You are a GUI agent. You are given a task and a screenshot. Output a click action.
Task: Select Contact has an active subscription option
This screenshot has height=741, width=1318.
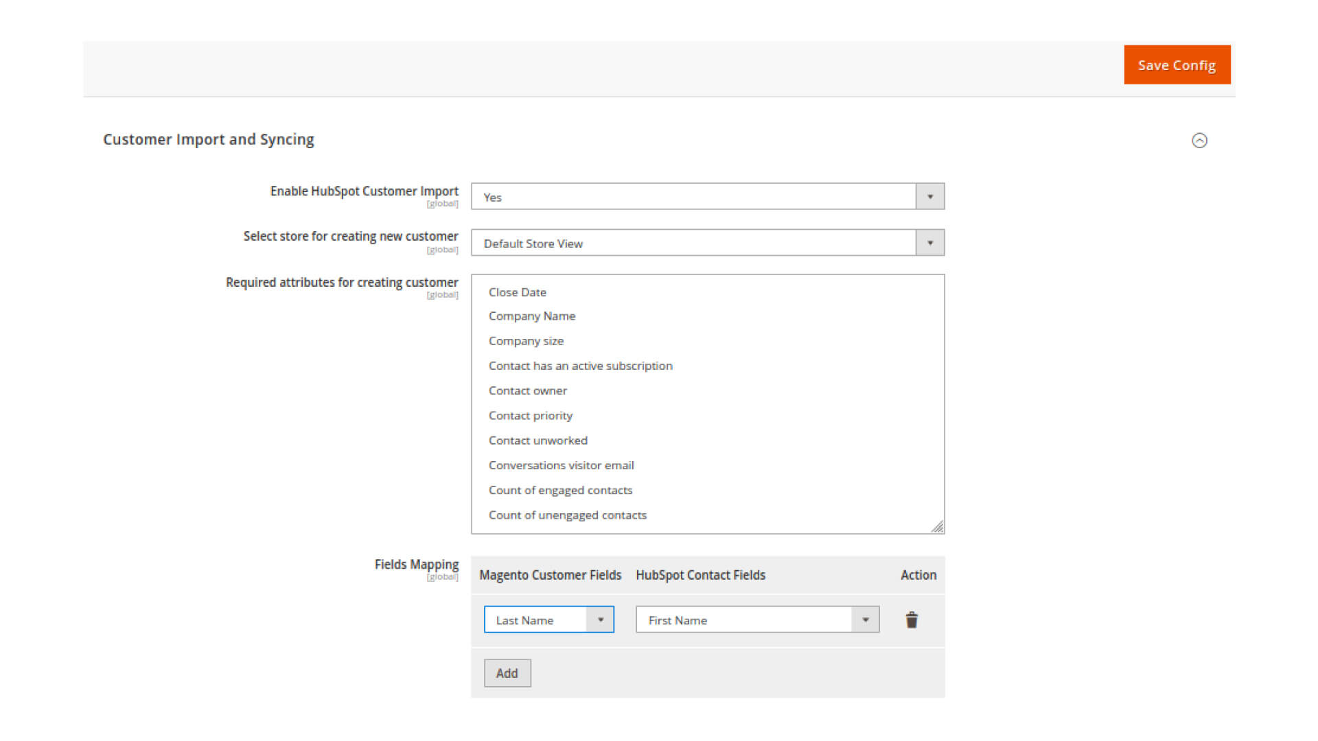click(x=580, y=366)
